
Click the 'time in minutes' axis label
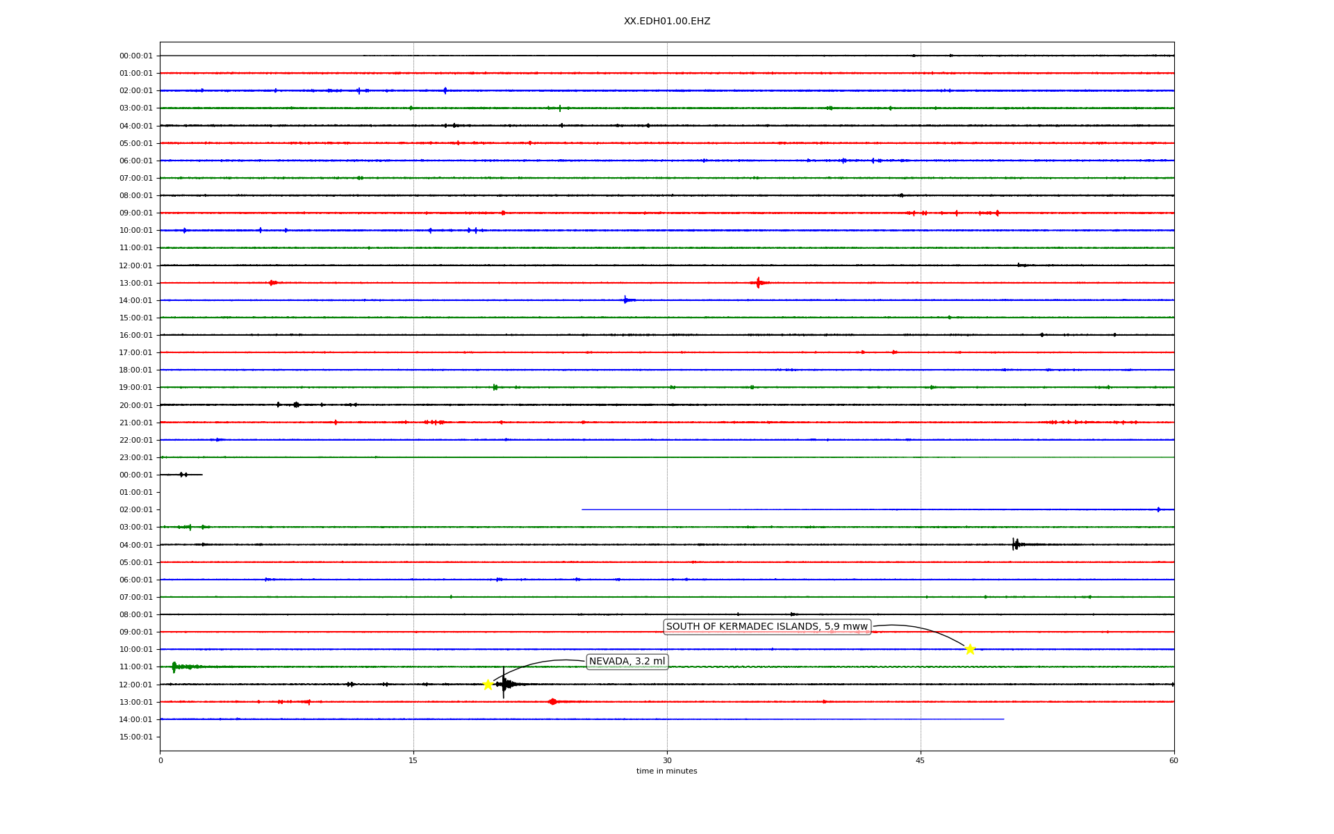click(666, 771)
